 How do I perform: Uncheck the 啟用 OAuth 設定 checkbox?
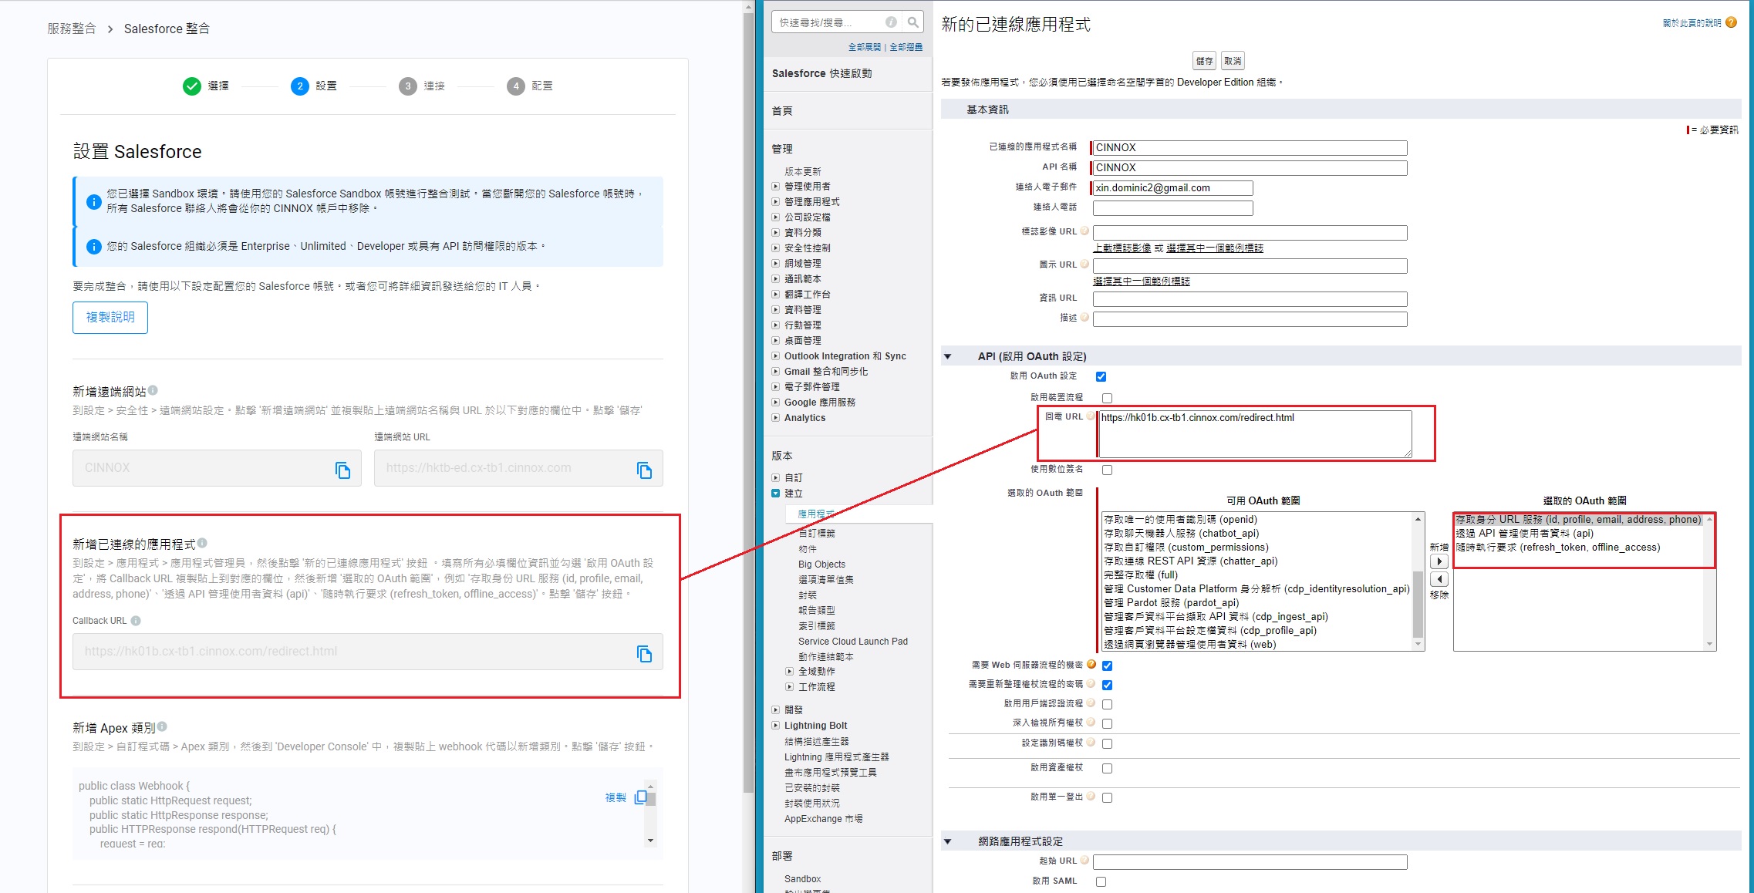point(1101,376)
